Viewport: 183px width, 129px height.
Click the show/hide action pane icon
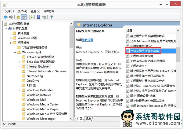point(44,17)
